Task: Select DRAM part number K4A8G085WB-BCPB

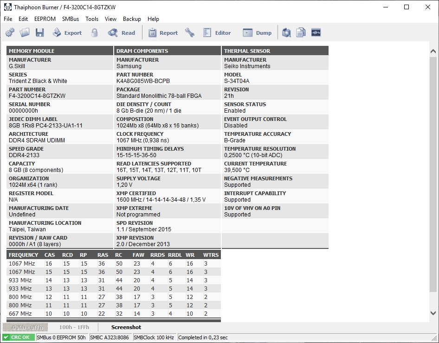Action: [143, 81]
